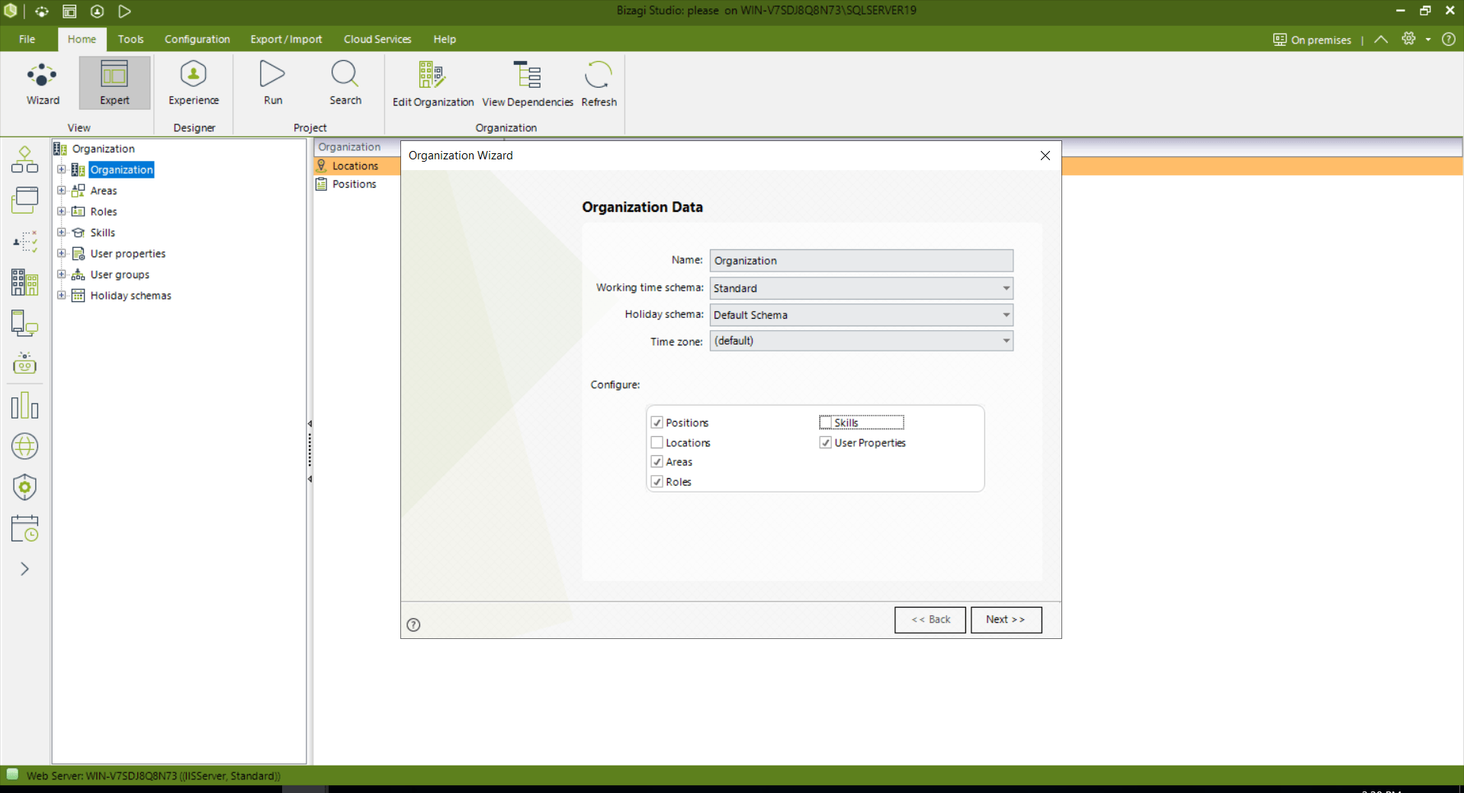Click the << Back button
The image size is (1464, 793).
930,620
